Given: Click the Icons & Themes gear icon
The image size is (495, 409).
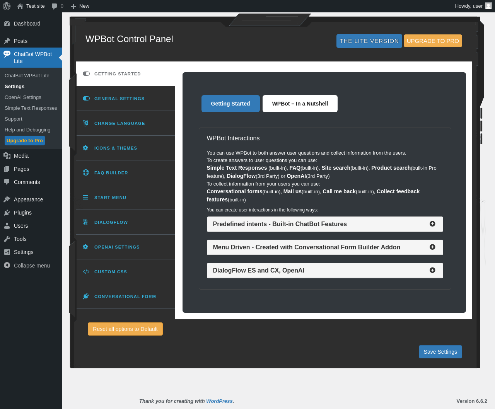Looking at the screenshot, I should (85, 148).
